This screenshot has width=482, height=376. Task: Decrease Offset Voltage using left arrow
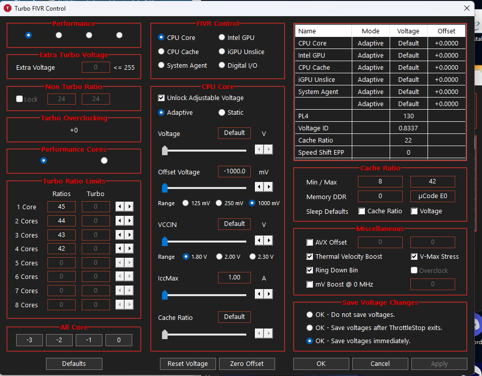coord(259,187)
